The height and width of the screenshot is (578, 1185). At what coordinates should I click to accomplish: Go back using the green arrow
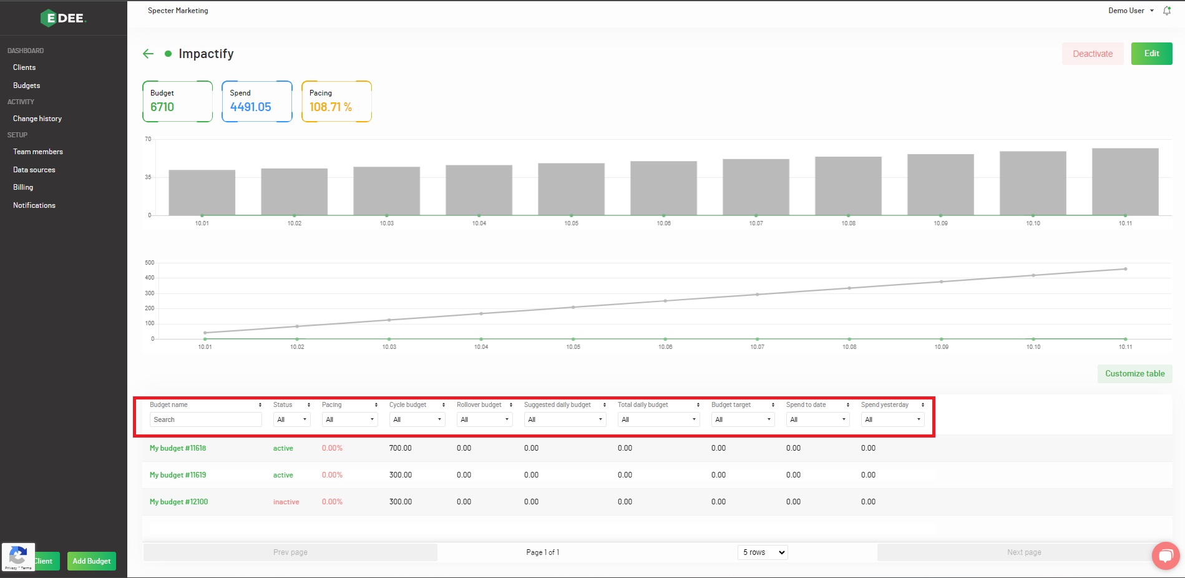[x=148, y=54]
